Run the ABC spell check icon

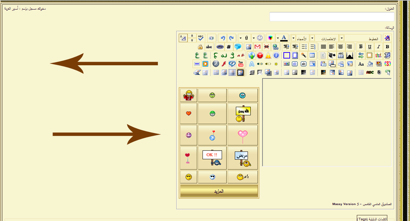[x=201, y=38]
